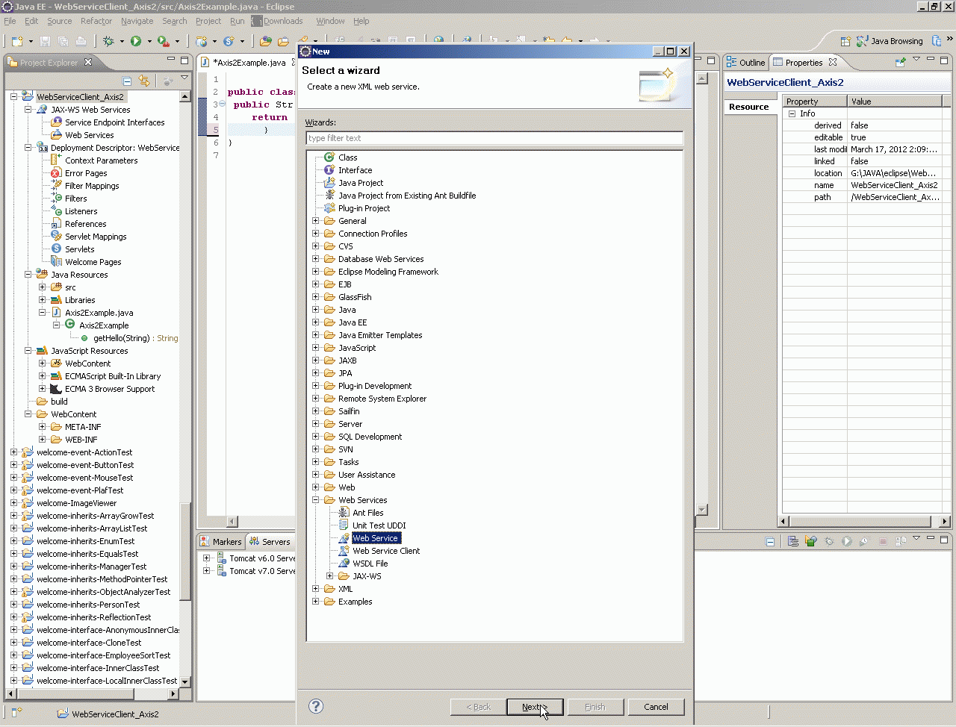Select the Unit Test UDDI wizard

pos(372,525)
